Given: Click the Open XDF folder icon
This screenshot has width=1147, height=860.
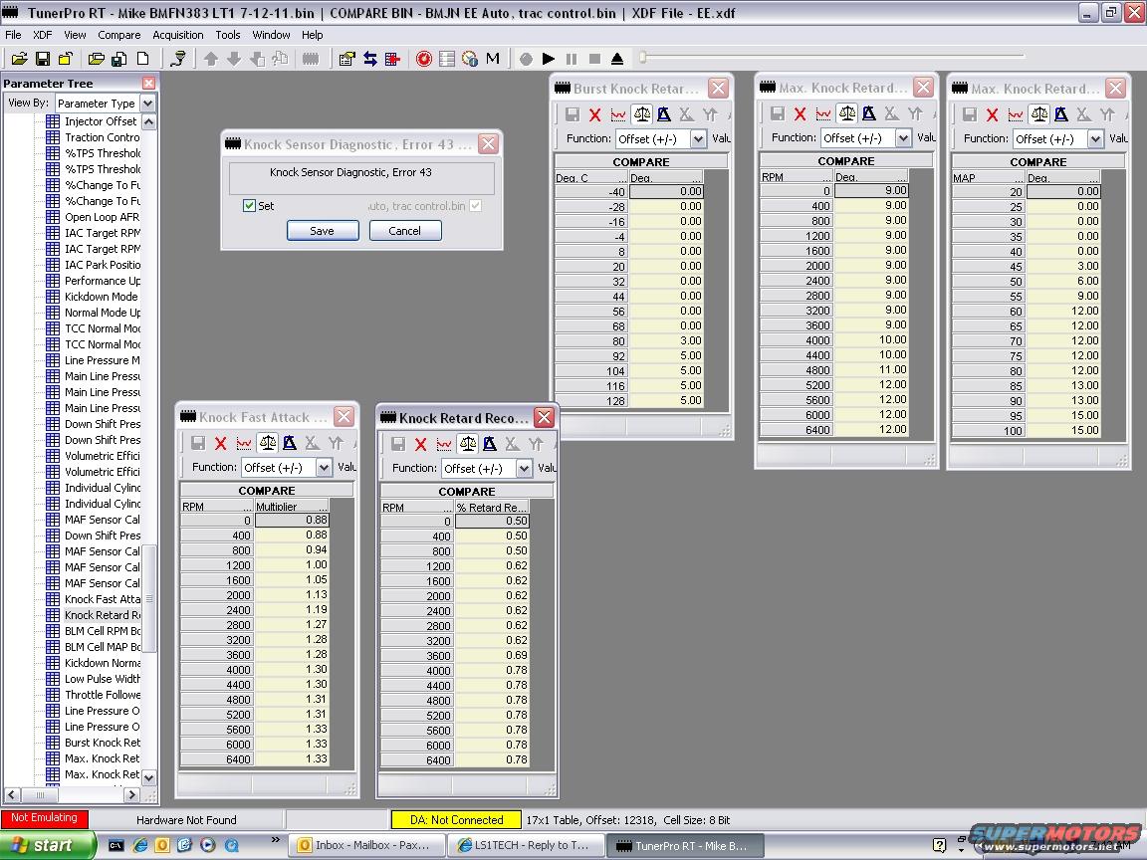Looking at the screenshot, I should [96, 59].
